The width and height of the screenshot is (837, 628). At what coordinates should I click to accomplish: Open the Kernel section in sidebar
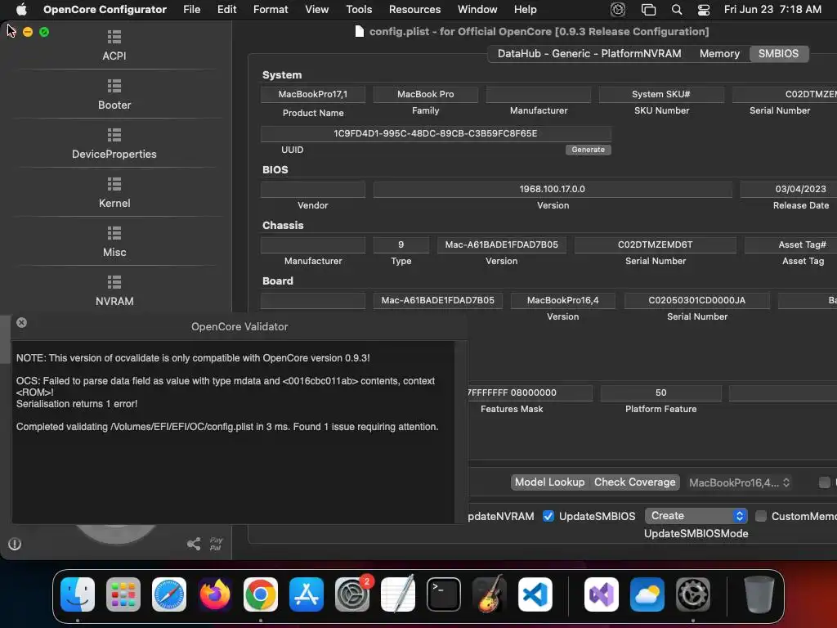pyautogui.click(x=114, y=193)
